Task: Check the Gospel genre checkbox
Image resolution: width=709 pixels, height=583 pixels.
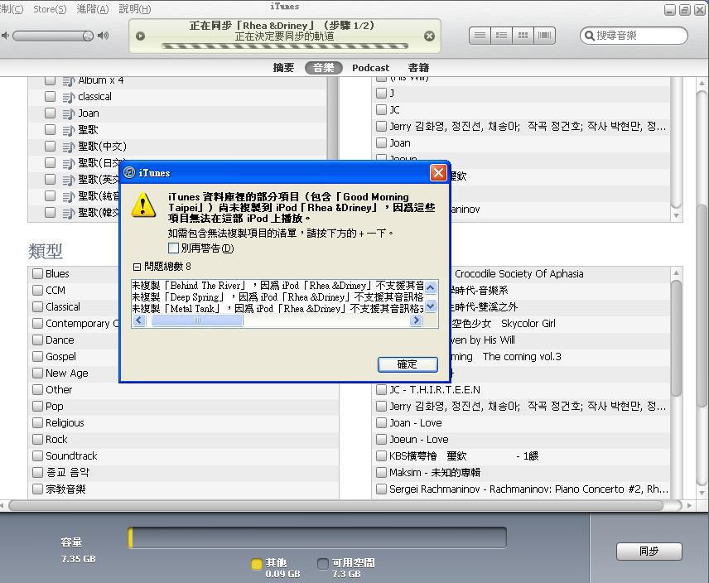Action: (37, 357)
